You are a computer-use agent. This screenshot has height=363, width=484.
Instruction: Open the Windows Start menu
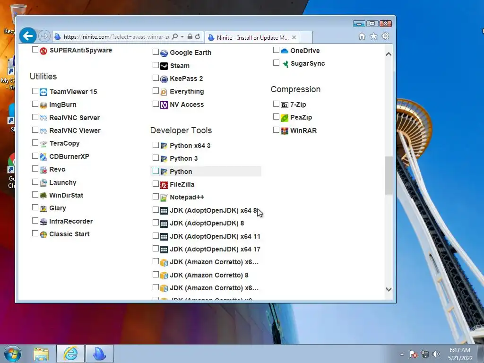coord(13,354)
